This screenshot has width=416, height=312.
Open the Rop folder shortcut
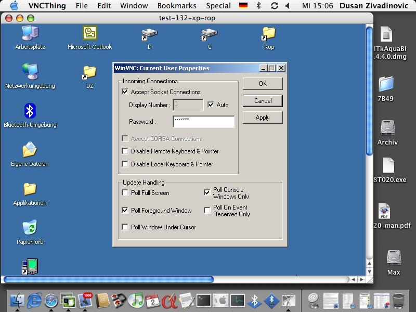point(269,34)
